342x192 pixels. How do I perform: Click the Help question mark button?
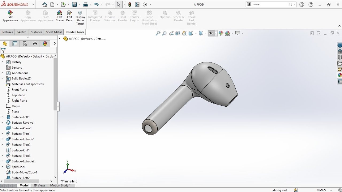[x=311, y=5]
